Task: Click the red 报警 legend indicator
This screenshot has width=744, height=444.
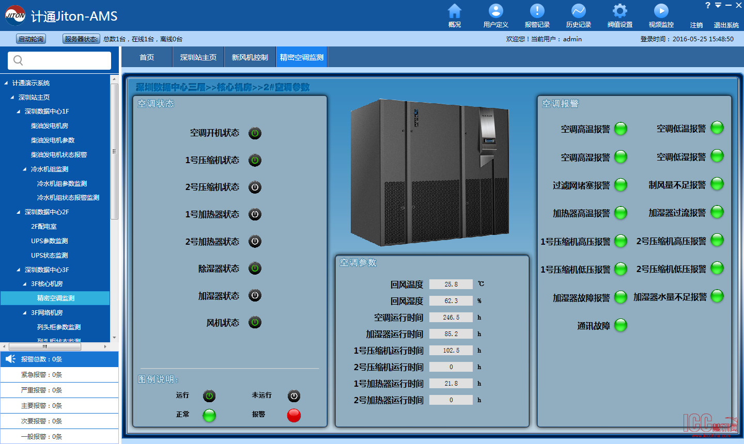Action: (293, 415)
